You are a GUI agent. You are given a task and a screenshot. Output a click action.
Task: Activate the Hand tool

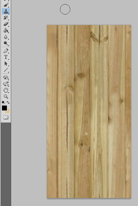point(6,90)
